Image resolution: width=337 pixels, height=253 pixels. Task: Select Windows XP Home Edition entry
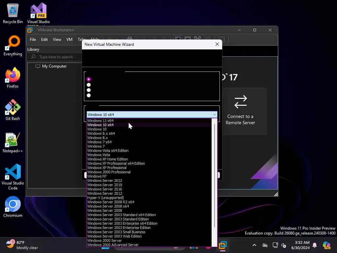tap(149, 159)
